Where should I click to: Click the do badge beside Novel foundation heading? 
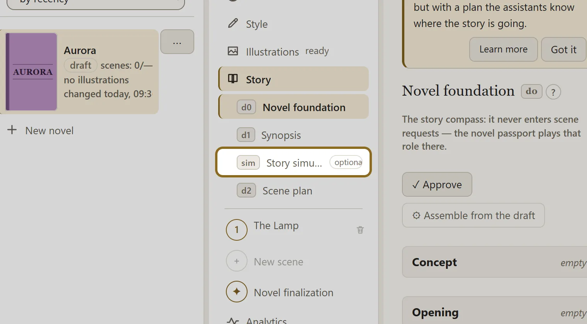point(532,91)
